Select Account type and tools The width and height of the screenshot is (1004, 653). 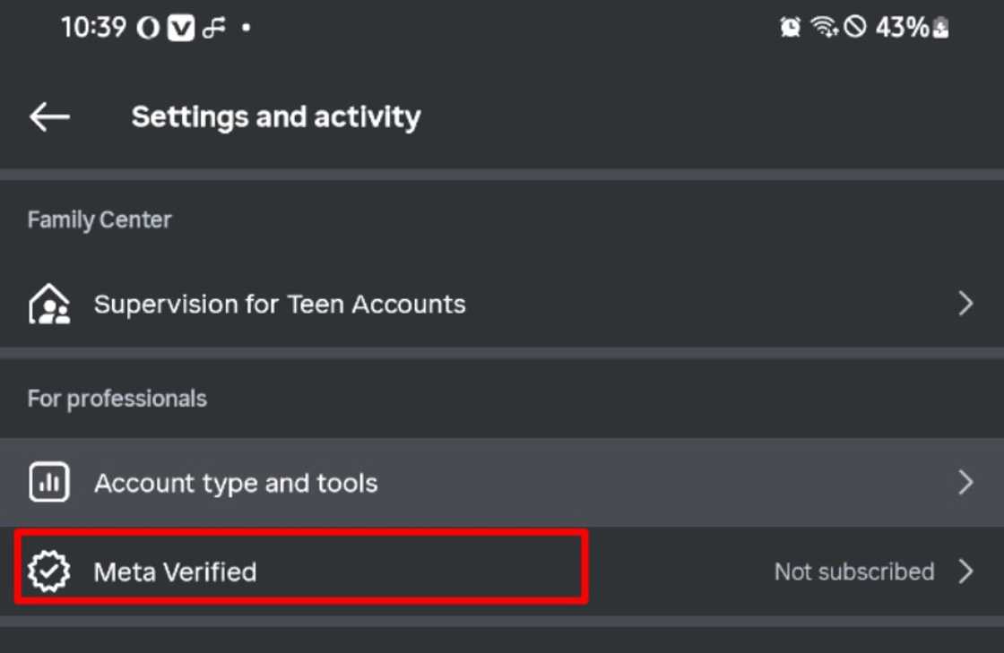236,484
